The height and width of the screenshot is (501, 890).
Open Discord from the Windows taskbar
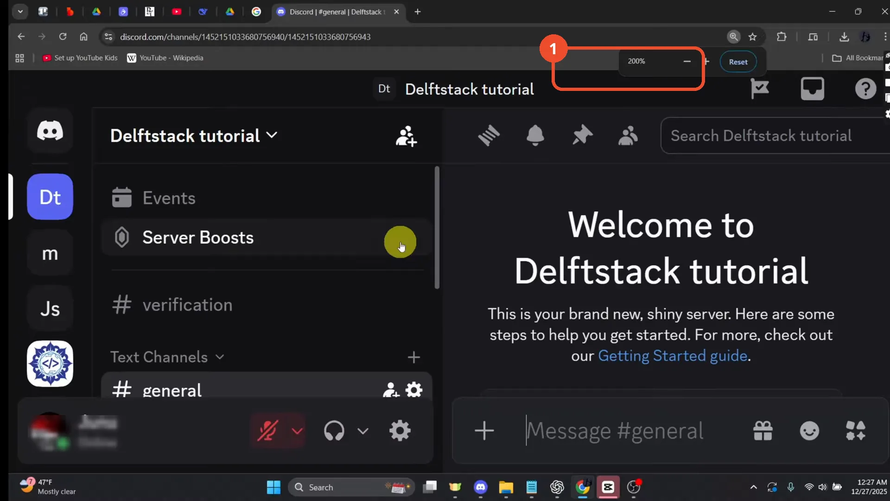tap(481, 487)
